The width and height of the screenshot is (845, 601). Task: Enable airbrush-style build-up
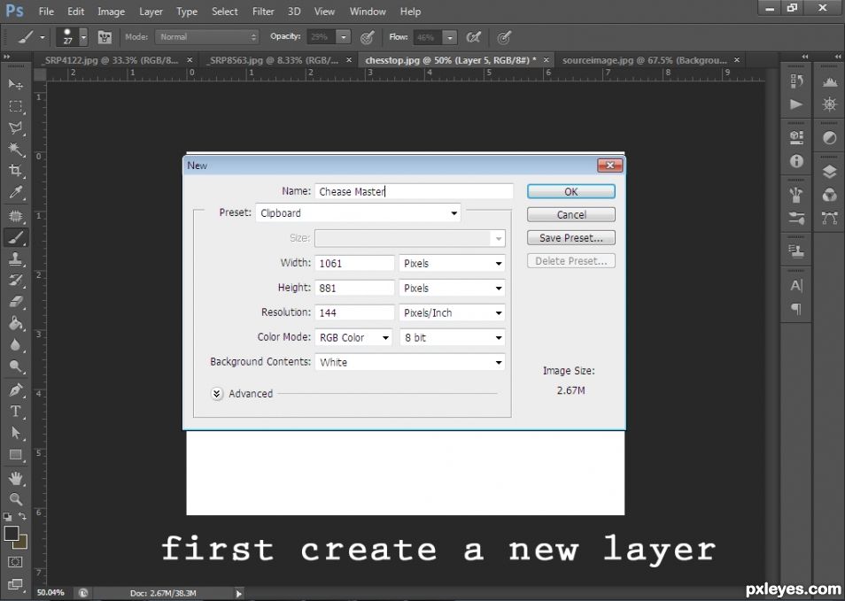click(473, 37)
